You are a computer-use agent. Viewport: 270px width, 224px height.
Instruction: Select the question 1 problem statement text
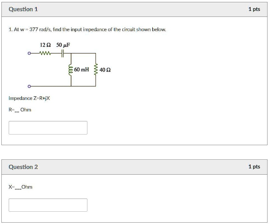[x=87, y=29]
